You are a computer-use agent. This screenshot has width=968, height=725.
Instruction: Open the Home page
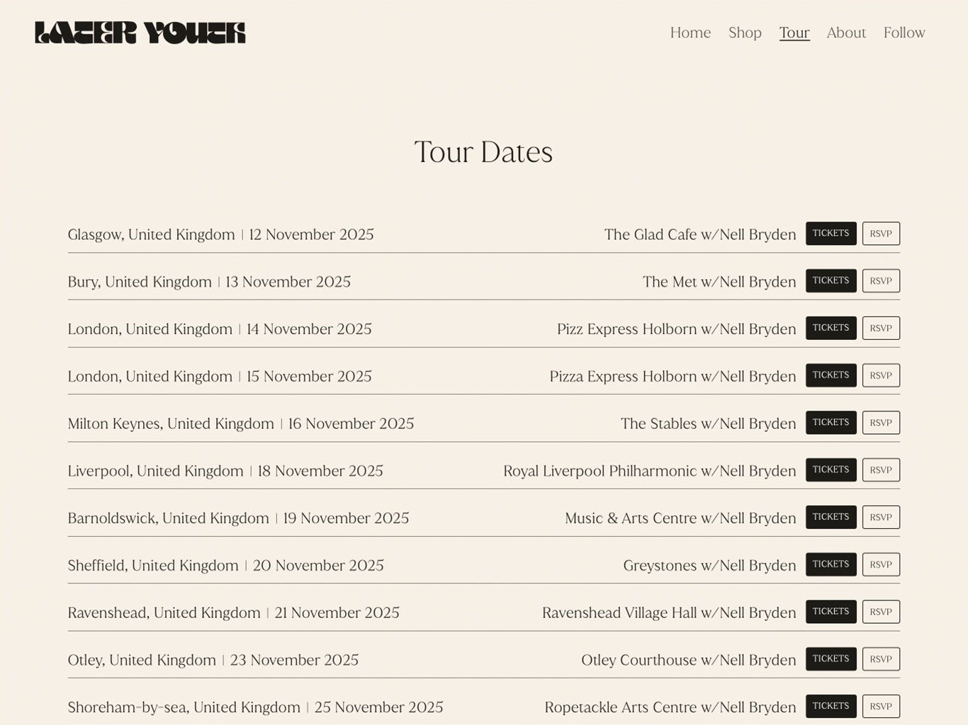(x=690, y=33)
